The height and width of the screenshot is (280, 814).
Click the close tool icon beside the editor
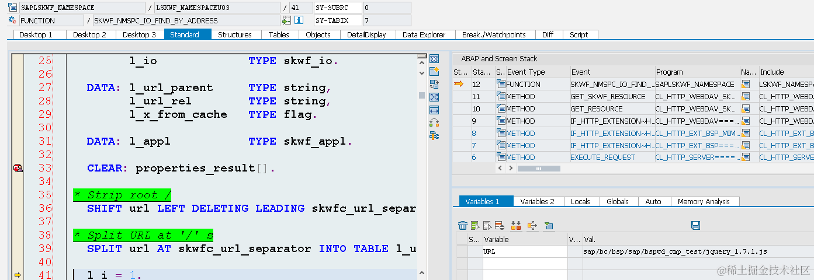click(x=434, y=59)
